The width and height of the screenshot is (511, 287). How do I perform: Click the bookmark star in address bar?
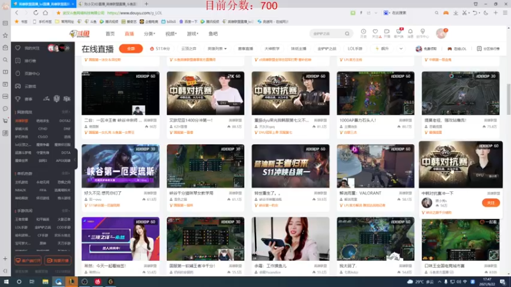click(58, 13)
